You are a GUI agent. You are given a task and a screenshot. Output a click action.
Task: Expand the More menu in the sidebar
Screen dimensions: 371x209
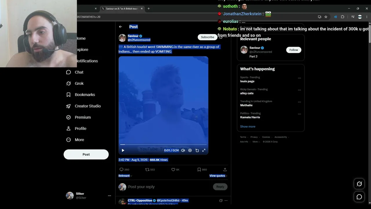pyautogui.click(x=75, y=140)
